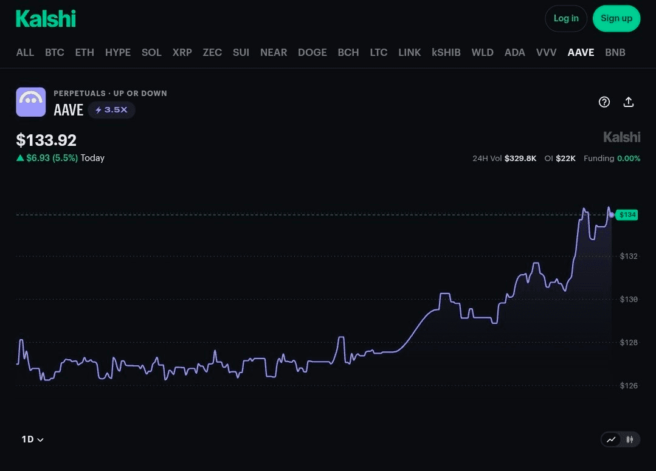Select the BTC tab
Image resolution: width=656 pixels, height=471 pixels.
coord(54,52)
